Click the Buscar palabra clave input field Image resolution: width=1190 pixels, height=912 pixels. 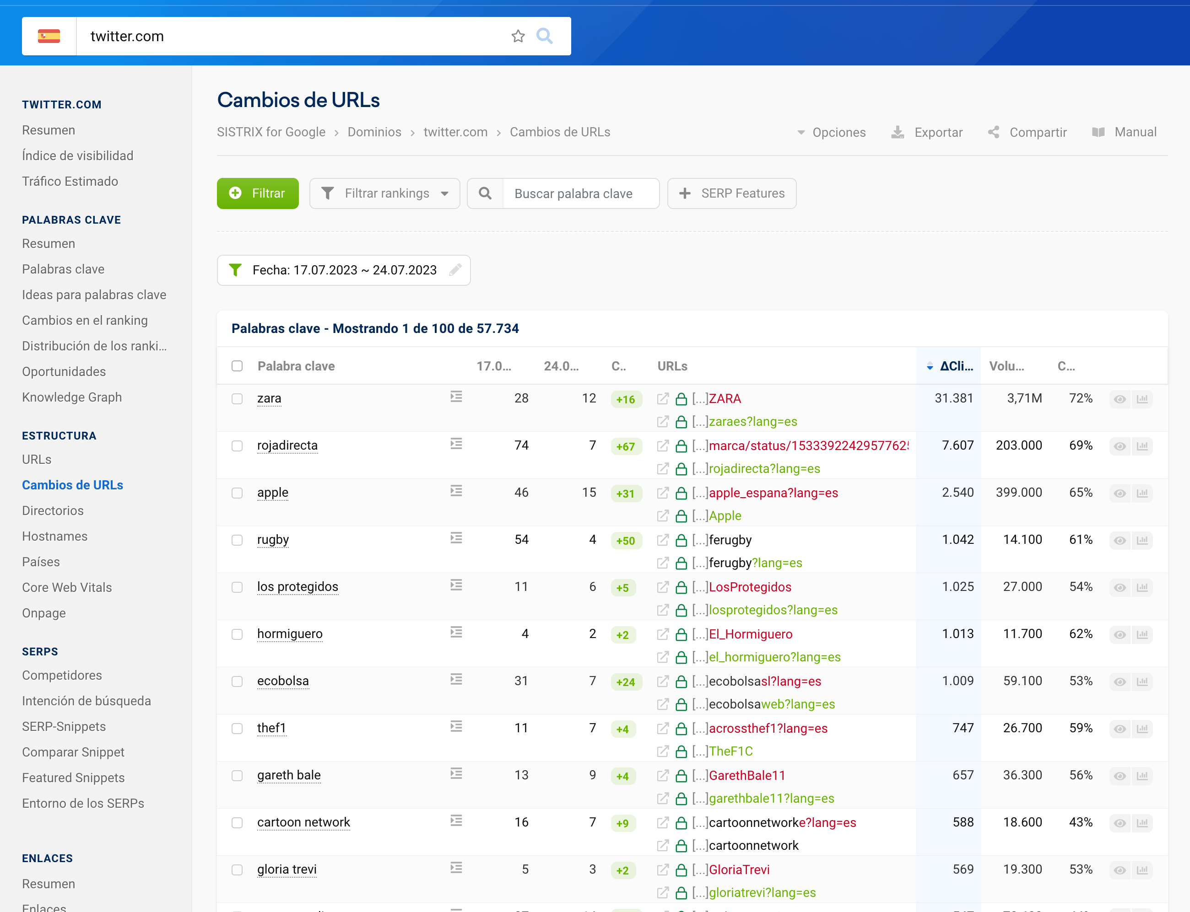pos(581,194)
